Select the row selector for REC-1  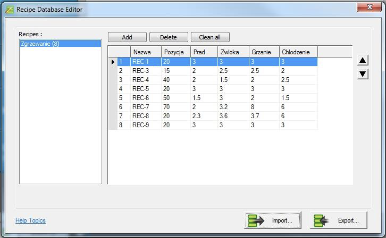[x=113, y=62]
